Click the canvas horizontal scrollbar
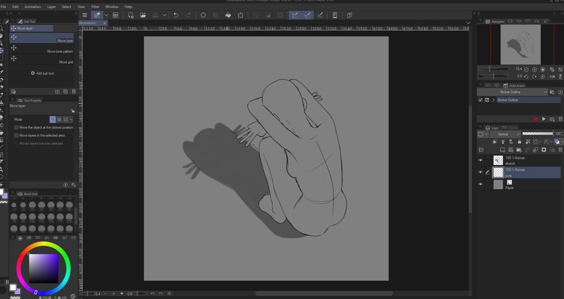This screenshot has width=564, height=299. point(324,293)
